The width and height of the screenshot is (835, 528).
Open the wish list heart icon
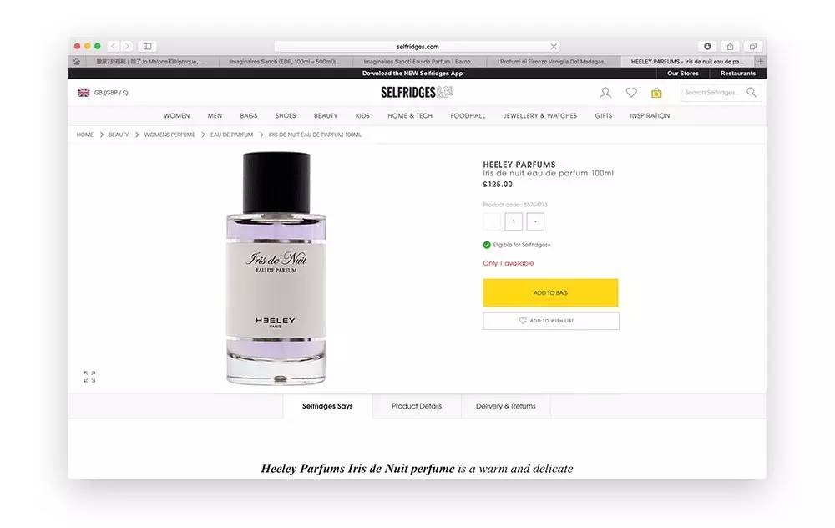[631, 93]
